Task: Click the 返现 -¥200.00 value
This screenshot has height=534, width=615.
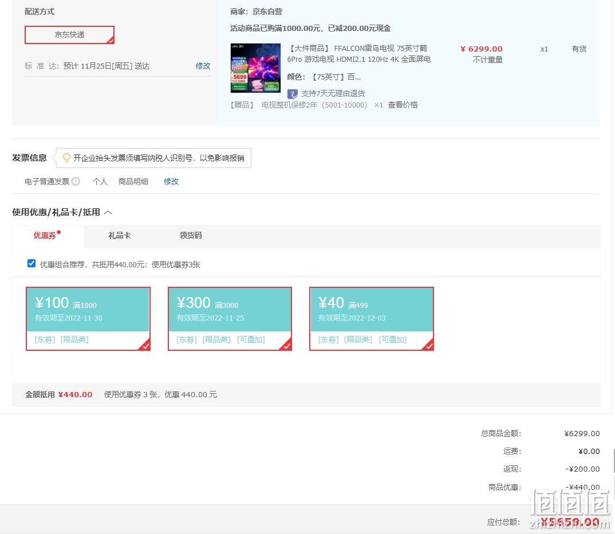Action: point(582,469)
